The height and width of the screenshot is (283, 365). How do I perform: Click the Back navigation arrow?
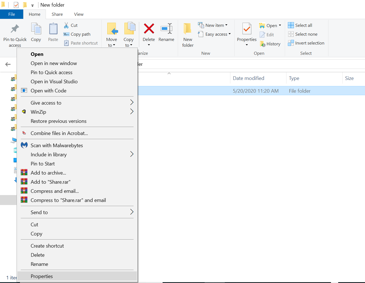tap(8, 64)
